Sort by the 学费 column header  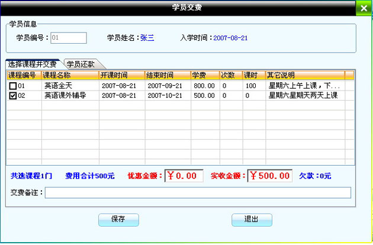(x=204, y=75)
